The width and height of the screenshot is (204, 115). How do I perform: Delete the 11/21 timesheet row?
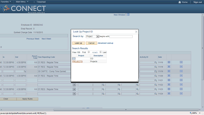181,80
